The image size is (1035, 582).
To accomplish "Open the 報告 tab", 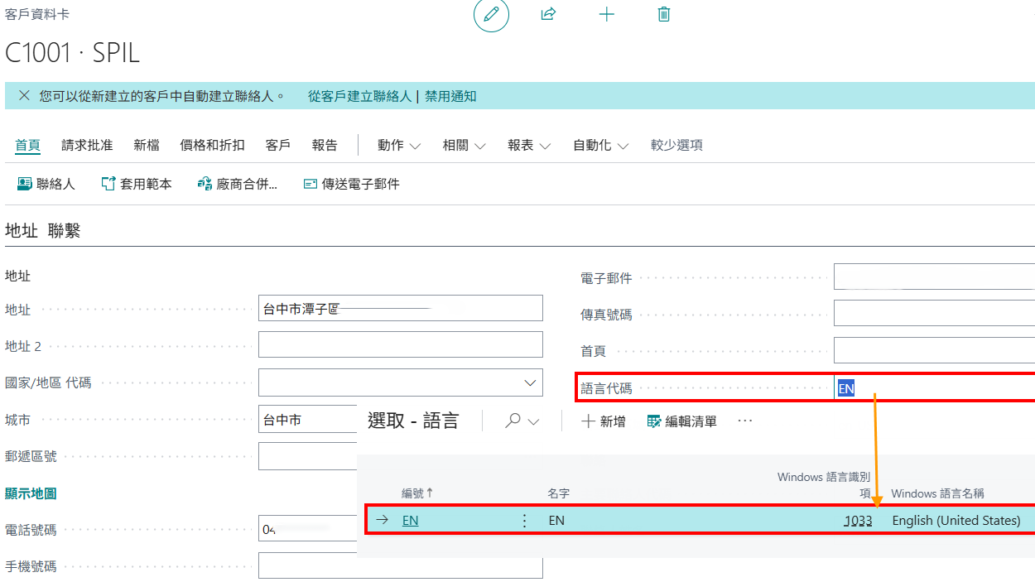I will (x=325, y=145).
